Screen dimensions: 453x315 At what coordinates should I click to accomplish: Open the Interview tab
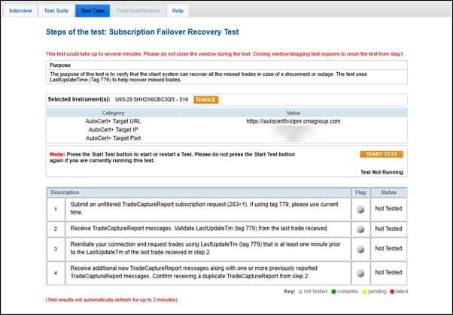pos(20,11)
